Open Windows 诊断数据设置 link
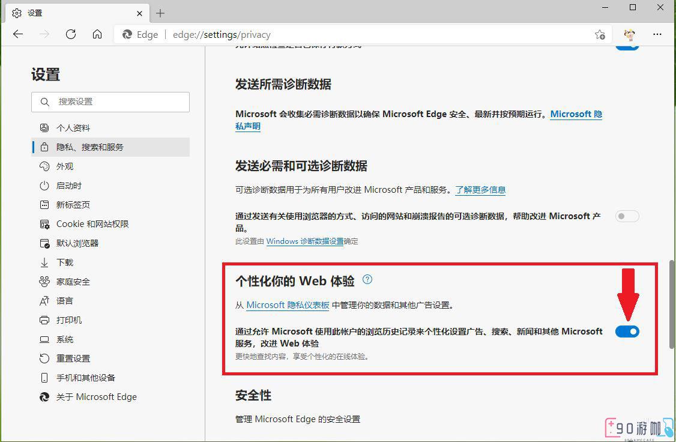 tap(305, 241)
